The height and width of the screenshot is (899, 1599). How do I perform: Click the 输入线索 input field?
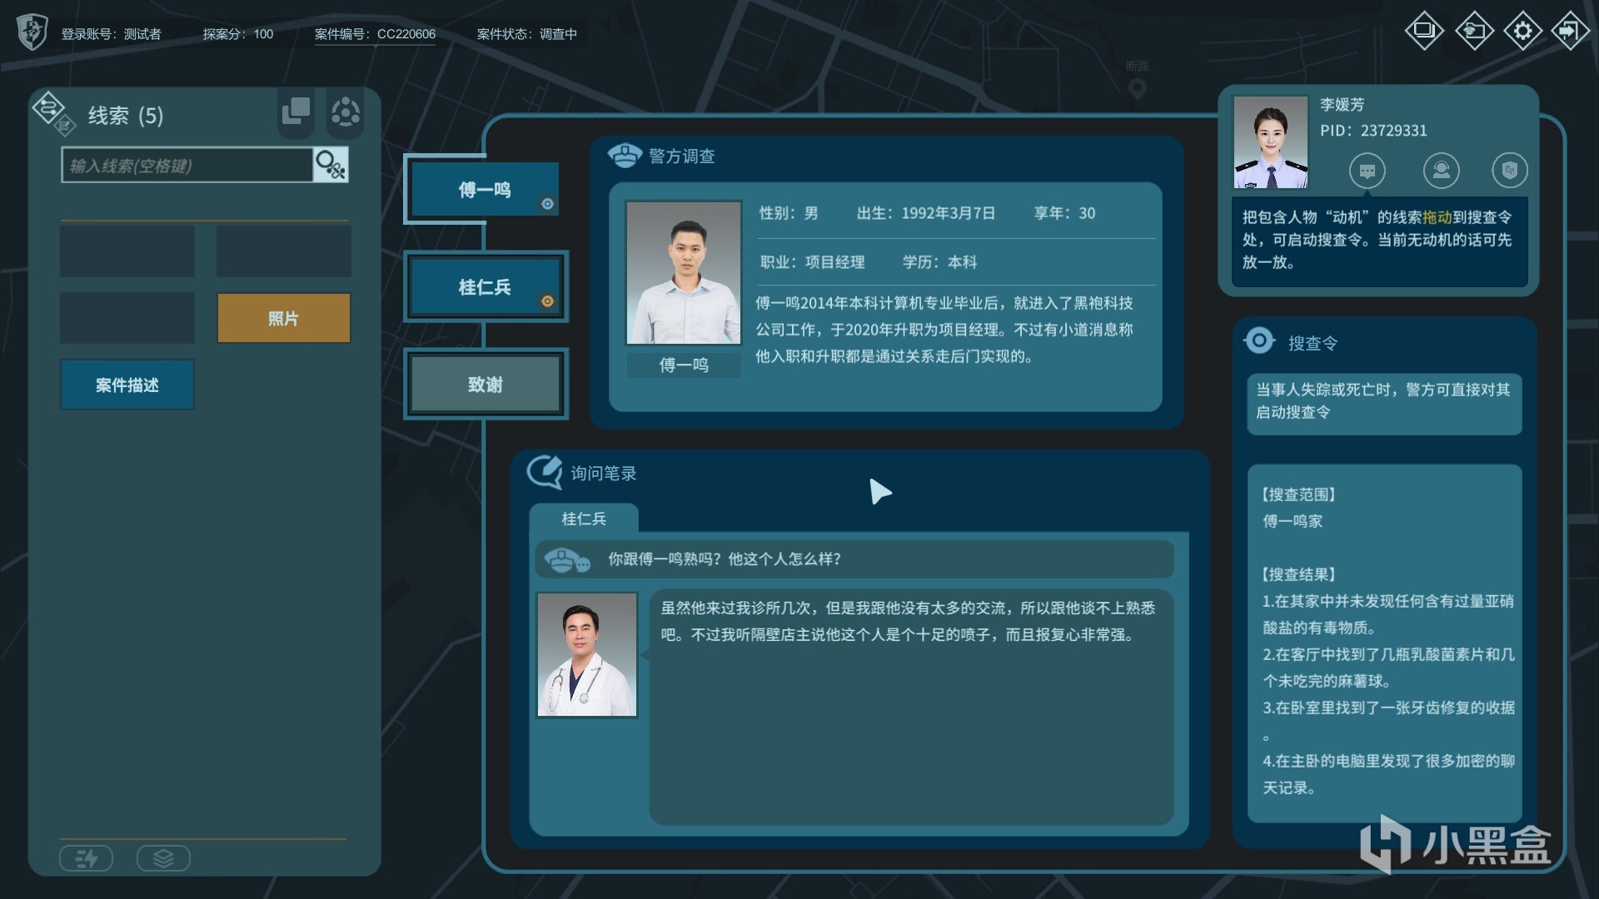(x=187, y=166)
